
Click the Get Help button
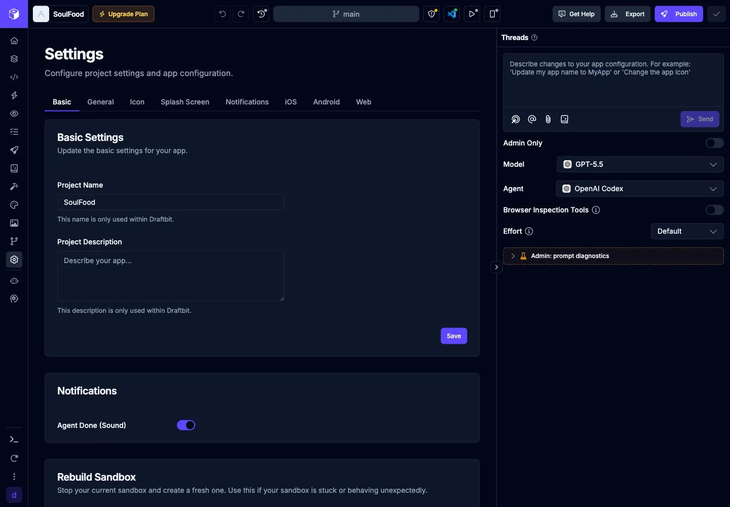click(x=576, y=14)
